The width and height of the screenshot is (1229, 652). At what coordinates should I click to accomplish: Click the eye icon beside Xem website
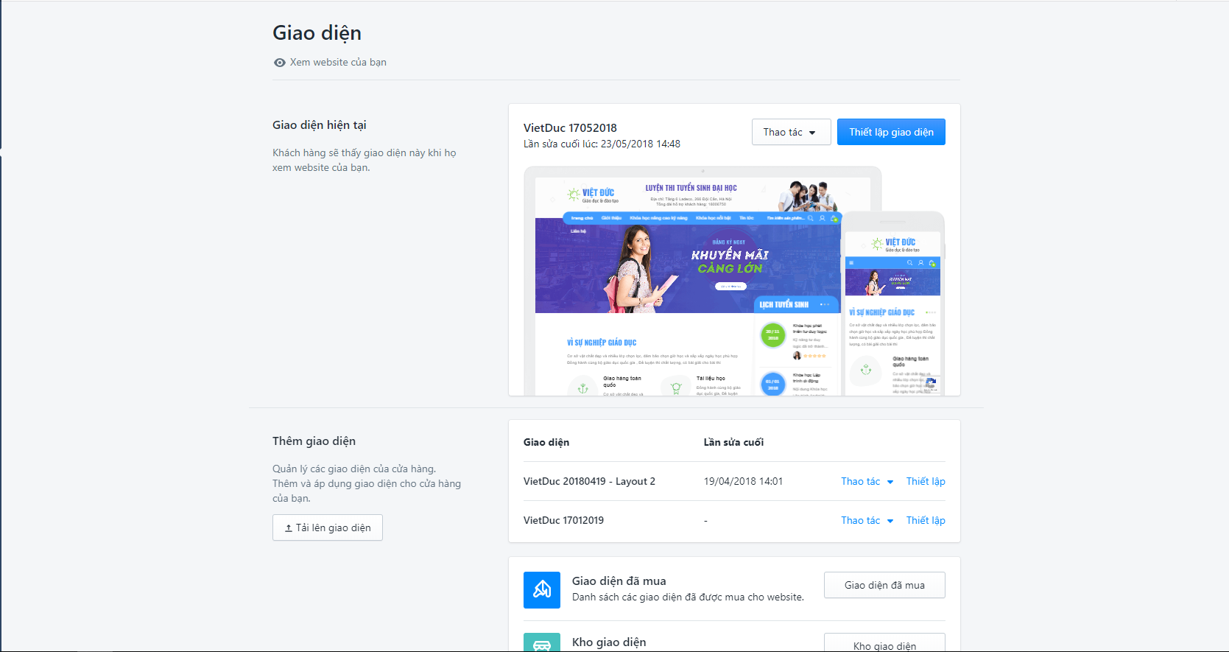point(279,63)
